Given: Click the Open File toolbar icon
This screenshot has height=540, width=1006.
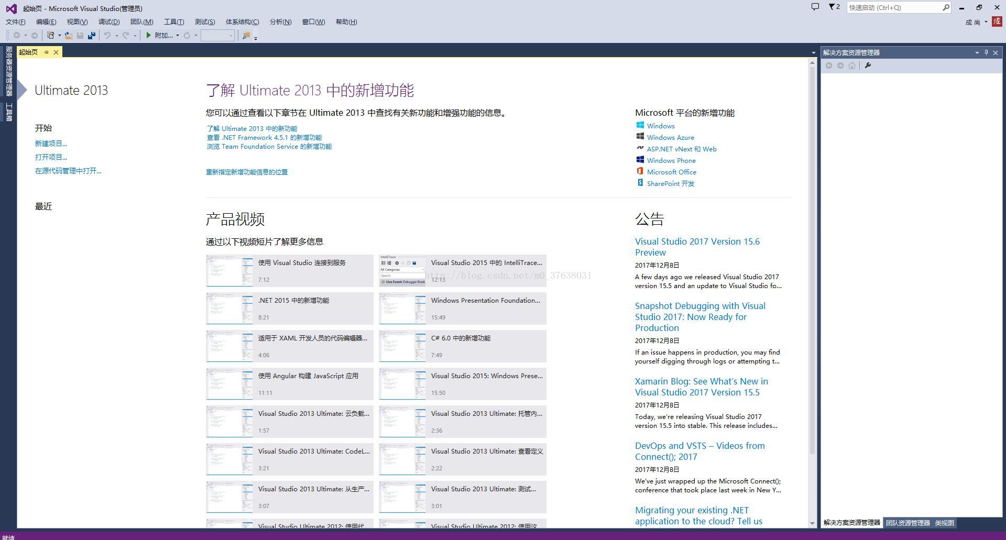Looking at the screenshot, I should click(68, 35).
